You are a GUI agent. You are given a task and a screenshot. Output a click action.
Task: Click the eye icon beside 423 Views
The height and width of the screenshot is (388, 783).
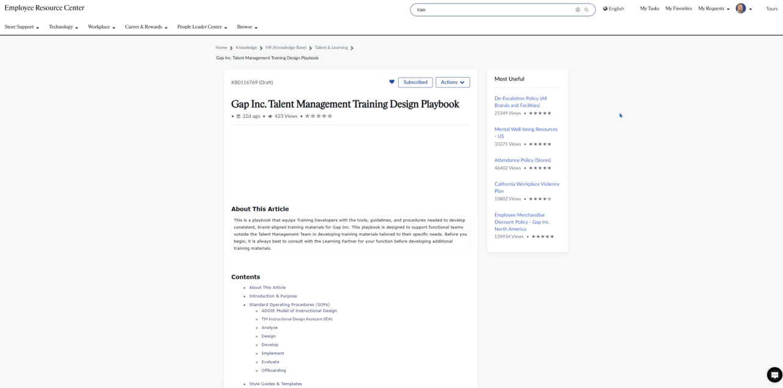click(x=270, y=116)
